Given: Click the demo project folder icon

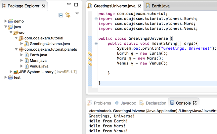Looking at the screenshot, I should [11, 21].
